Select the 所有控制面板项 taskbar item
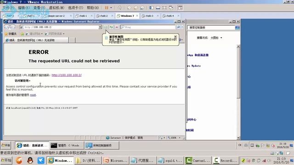The height and width of the screenshot is (165, 294). pyautogui.click(x=102, y=145)
